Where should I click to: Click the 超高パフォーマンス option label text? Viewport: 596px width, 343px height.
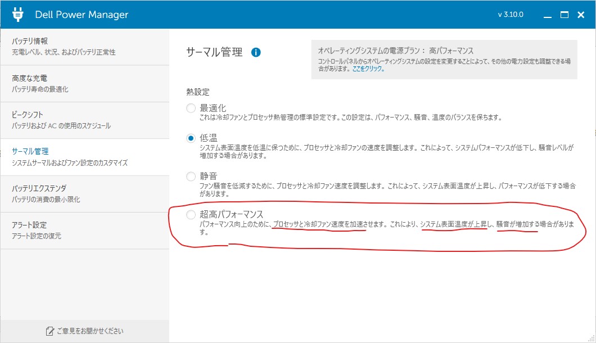pyautogui.click(x=232, y=214)
